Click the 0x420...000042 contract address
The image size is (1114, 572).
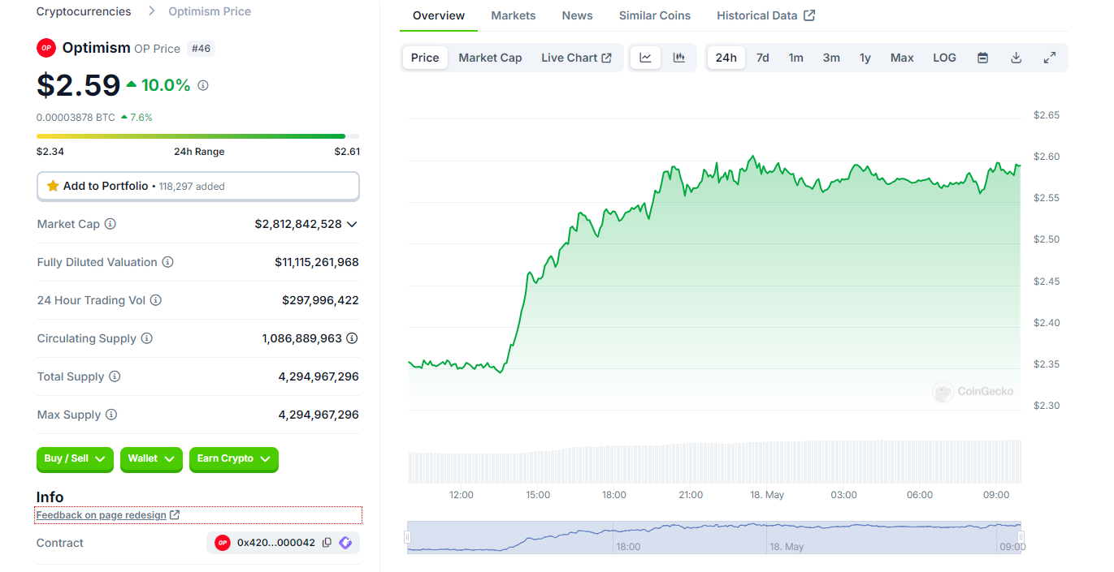point(276,543)
